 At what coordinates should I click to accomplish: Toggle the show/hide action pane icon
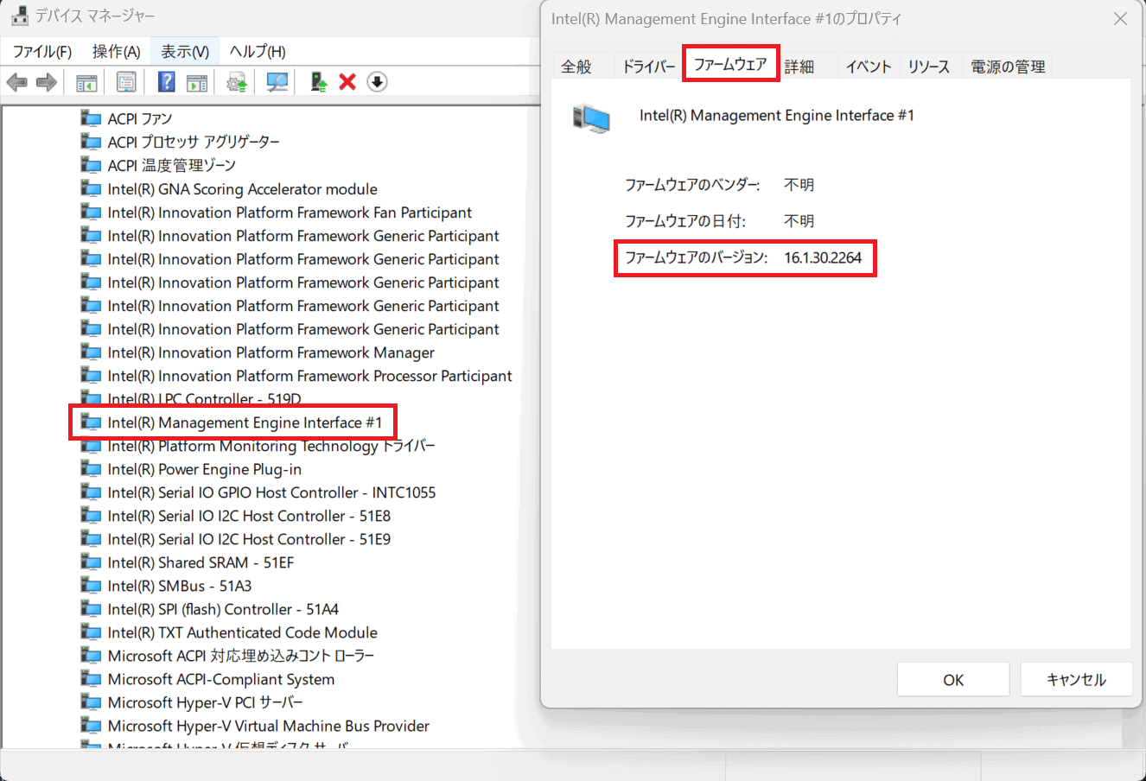pyautogui.click(x=197, y=82)
